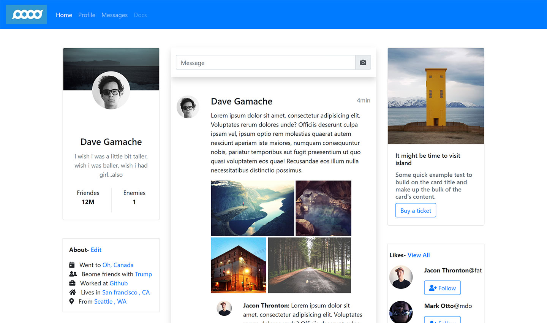
Task: Click the camera icon beside the Message field
Action: [x=363, y=62]
